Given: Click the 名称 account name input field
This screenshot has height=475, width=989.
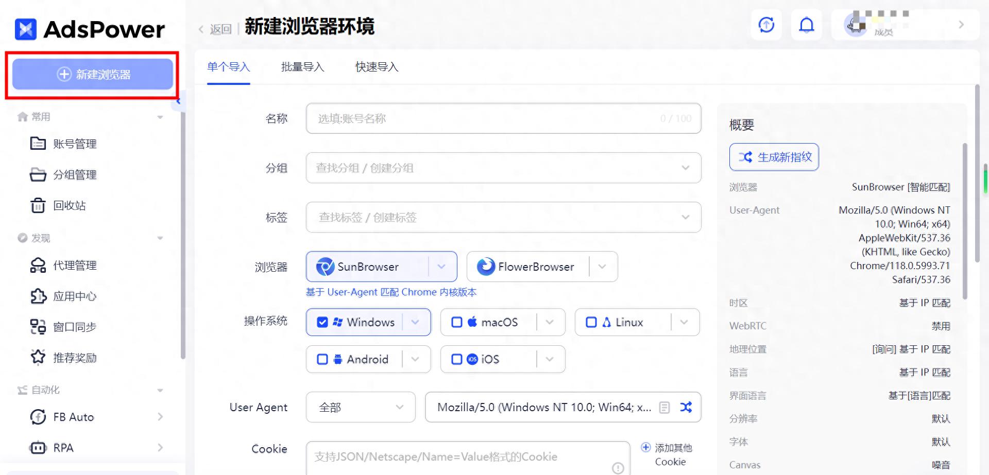Looking at the screenshot, I should point(503,118).
